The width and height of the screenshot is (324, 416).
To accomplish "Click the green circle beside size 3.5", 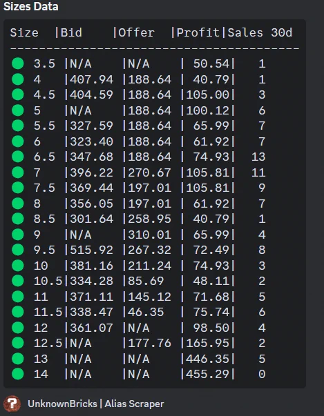I will [x=18, y=63].
